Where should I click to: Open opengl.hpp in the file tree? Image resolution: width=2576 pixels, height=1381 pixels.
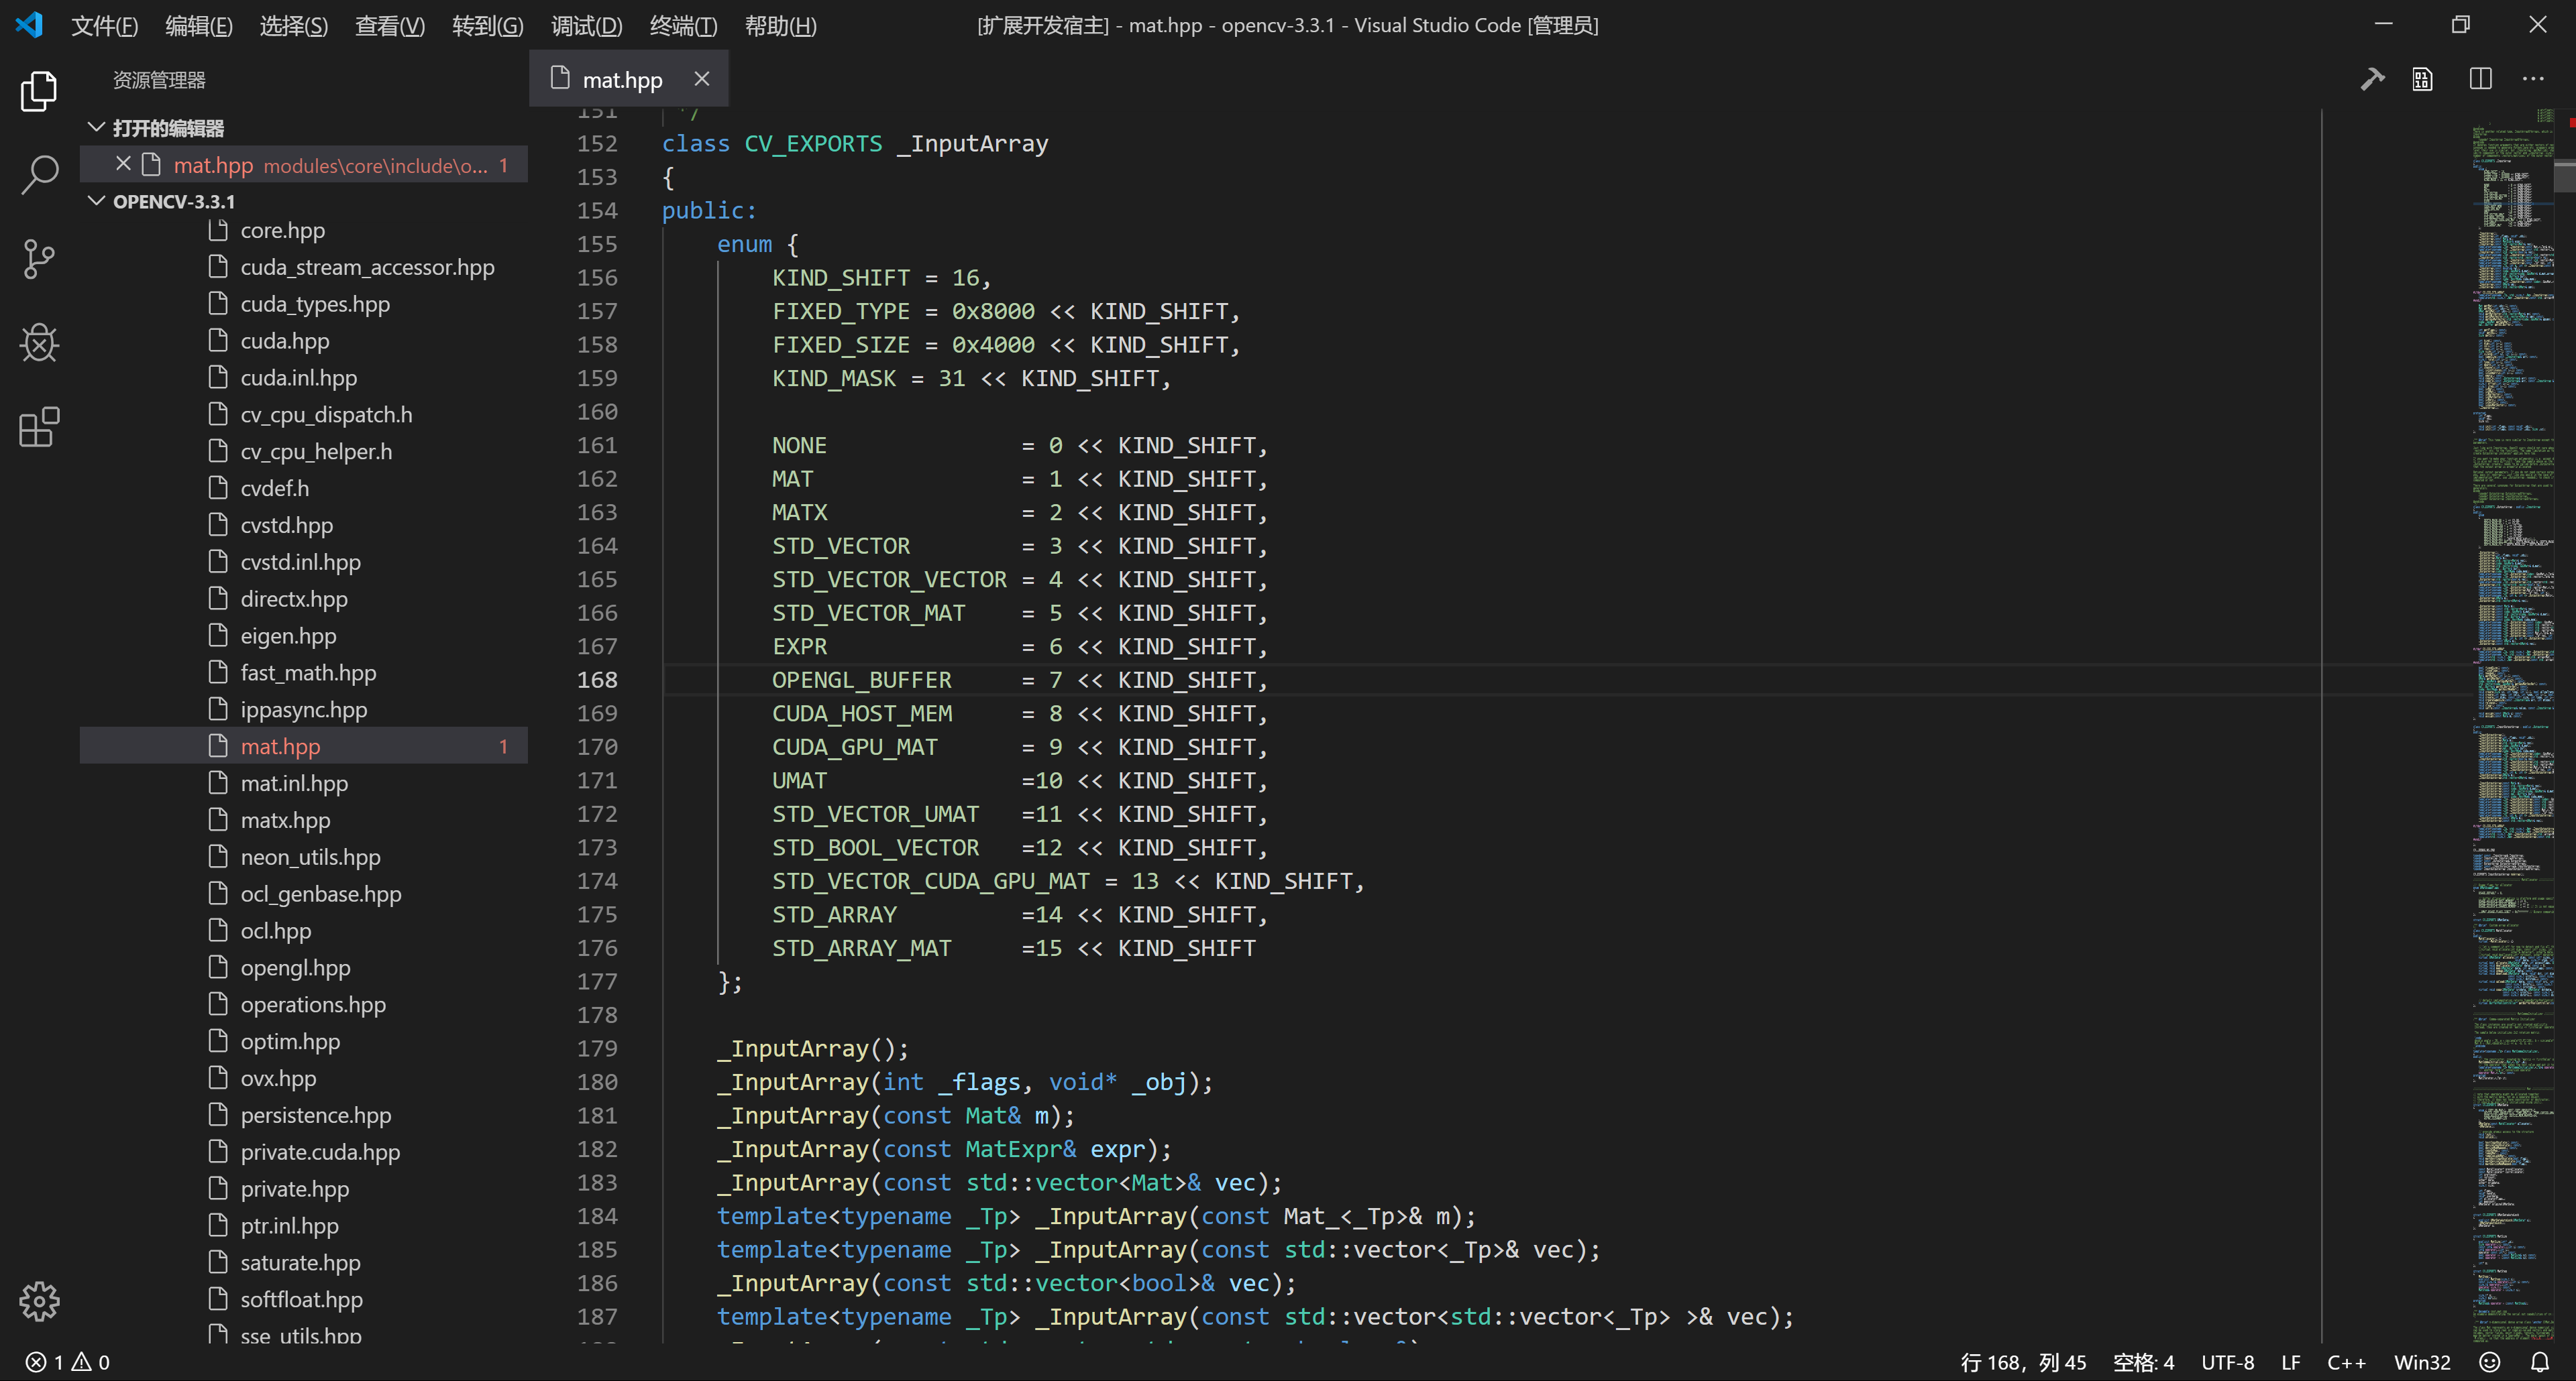(295, 967)
